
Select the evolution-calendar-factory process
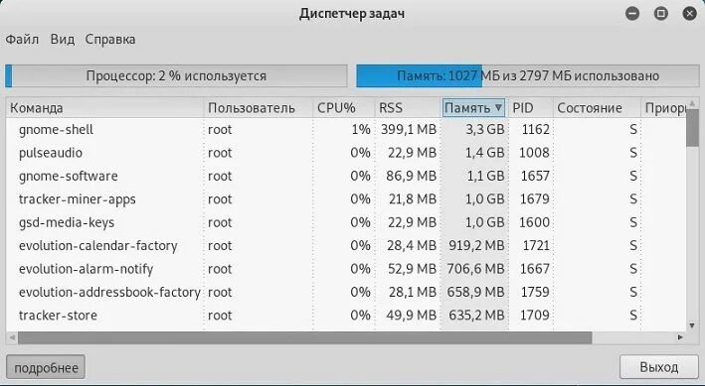(x=346, y=246)
